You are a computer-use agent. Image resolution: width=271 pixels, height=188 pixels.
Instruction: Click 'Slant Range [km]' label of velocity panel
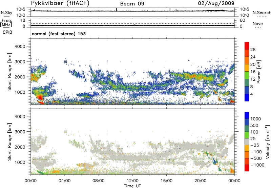[9, 142]
